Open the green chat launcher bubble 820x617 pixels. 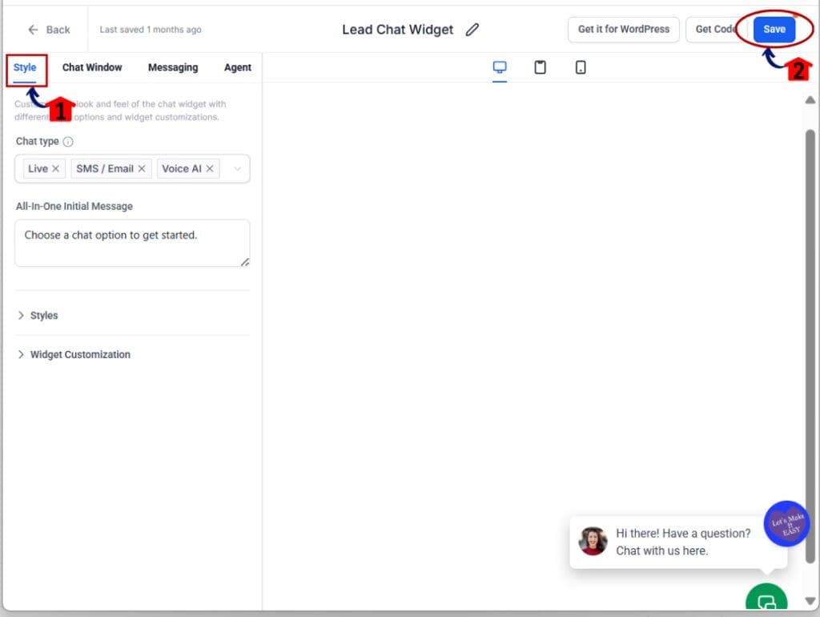click(x=766, y=601)
